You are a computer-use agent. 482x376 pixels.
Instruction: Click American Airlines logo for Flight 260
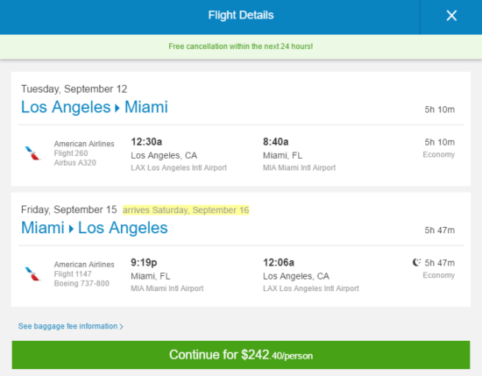point(32,153)
